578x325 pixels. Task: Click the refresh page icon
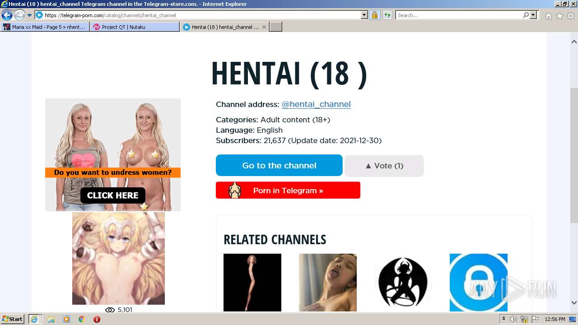[387, 15]
